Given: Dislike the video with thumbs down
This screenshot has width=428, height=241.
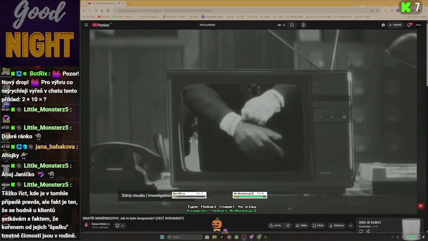Looking at the screenshot, I should pyautogui.click(x=288, y=225).
